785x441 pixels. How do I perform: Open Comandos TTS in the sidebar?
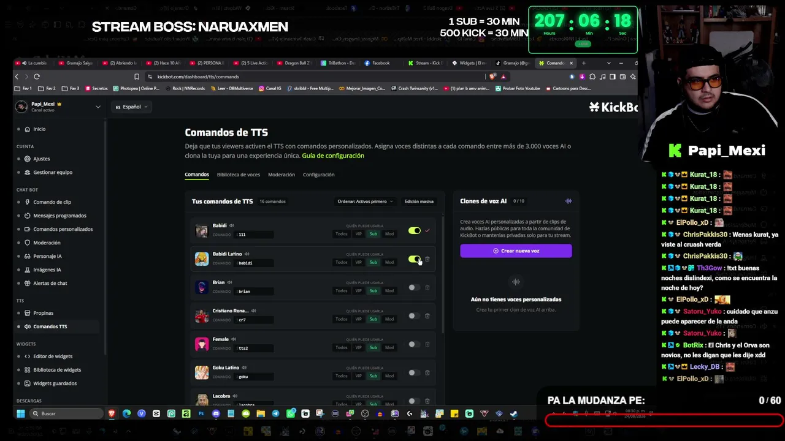pyautogui.click(x=56, y=326)
